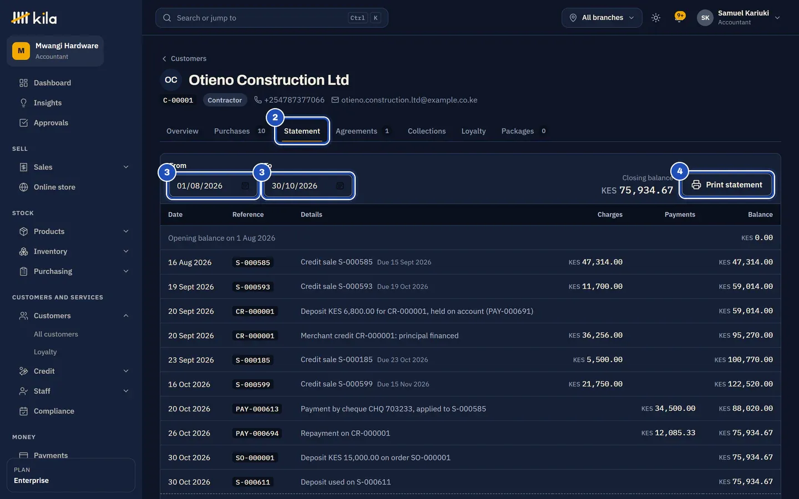The image size is (799, 499).
Task: Click reference S-000611
Action: point(253,482)
